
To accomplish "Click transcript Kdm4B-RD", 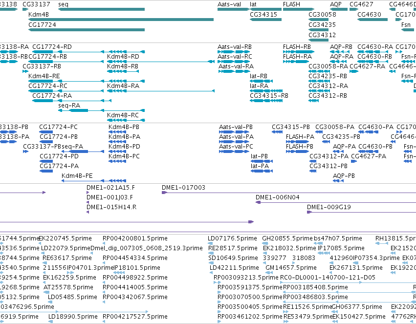I will [x=160, y=62].
